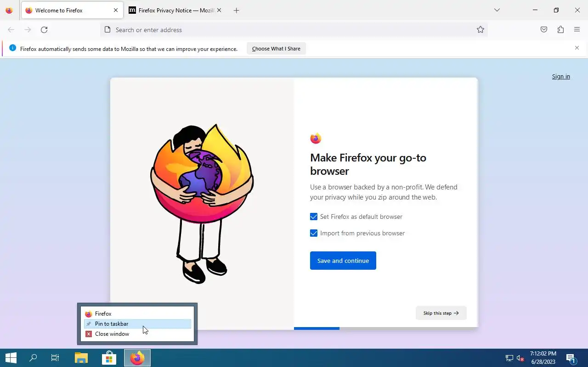Open muted volume tray icon
Viewport: 588px width, 367px height.
pyautogui.click(x=520, y=358)
